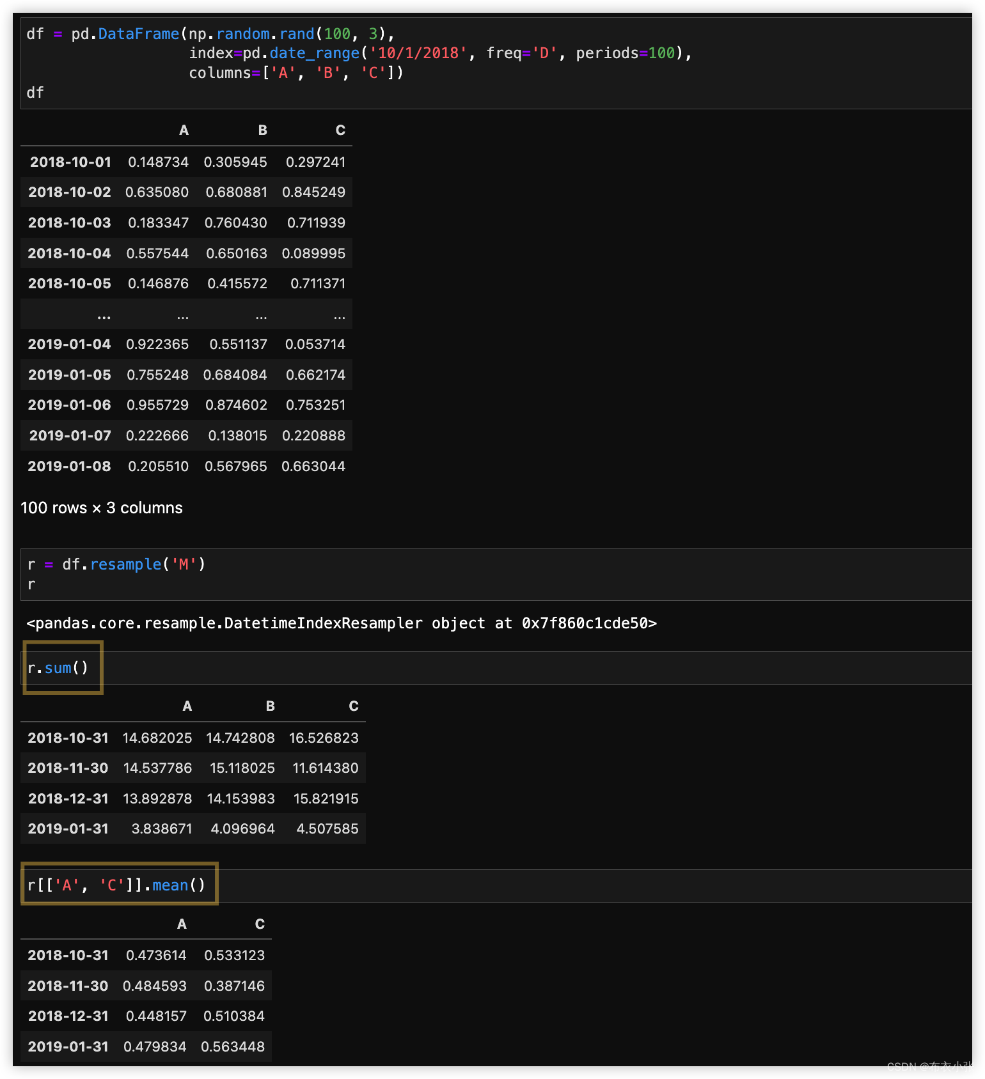The width and height of the screenshot is (985, 1079).
Task: Select index 2018-10-01 in first table
Action: tap(70, 162)
